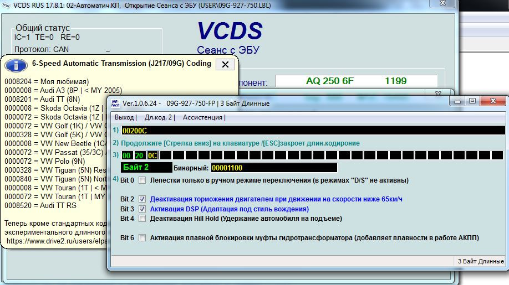Click the 0000008 = Audi A3 (8P coding line
Image resolution: width=509 pixels, height=285 pixels.
click(63, 90)
